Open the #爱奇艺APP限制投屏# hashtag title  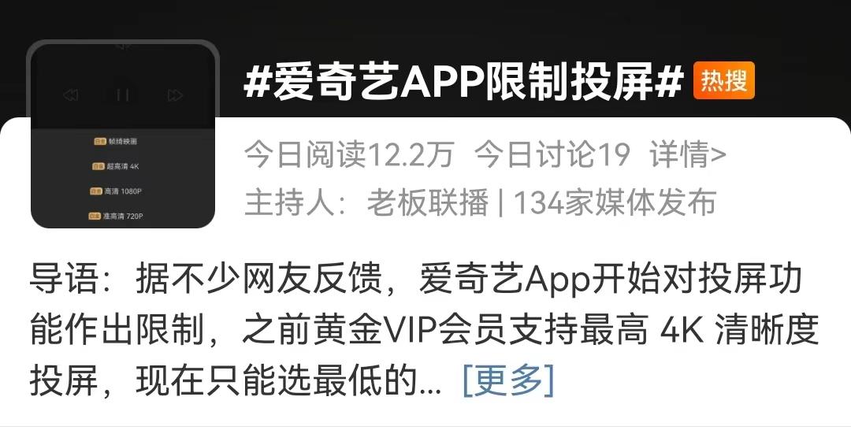click(x=463, y=83)
